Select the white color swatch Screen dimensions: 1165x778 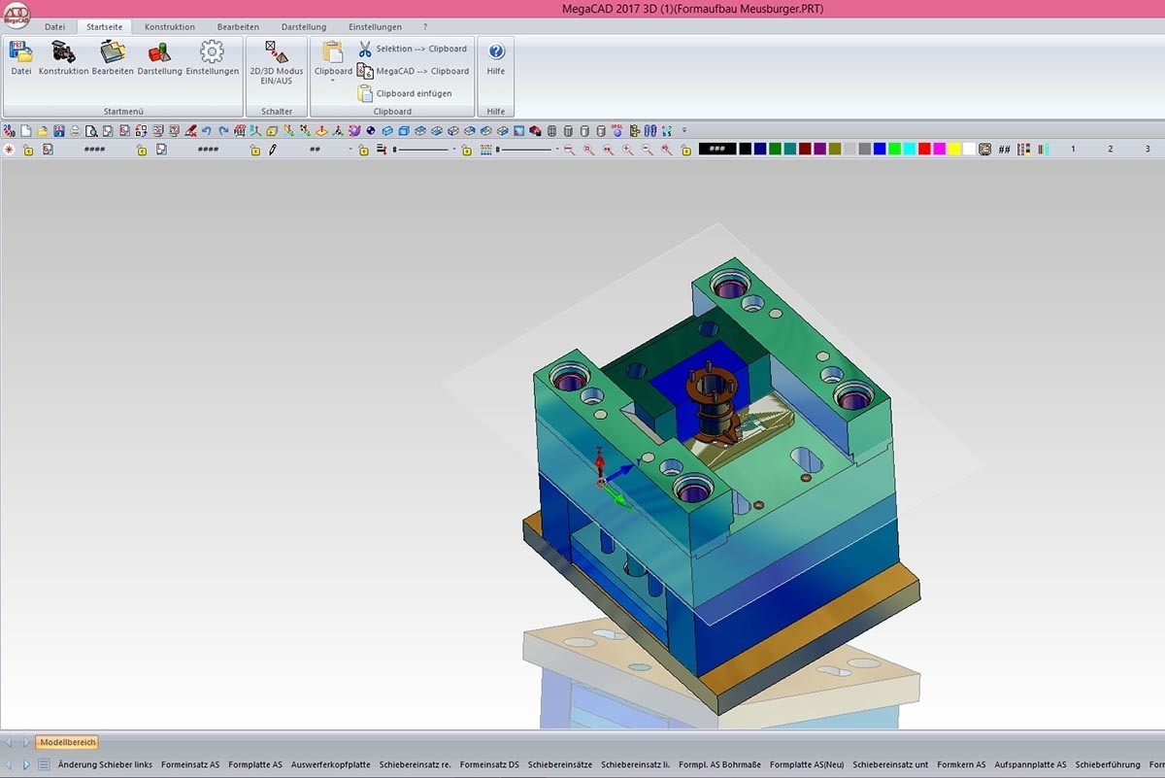(x=969, y=149)
